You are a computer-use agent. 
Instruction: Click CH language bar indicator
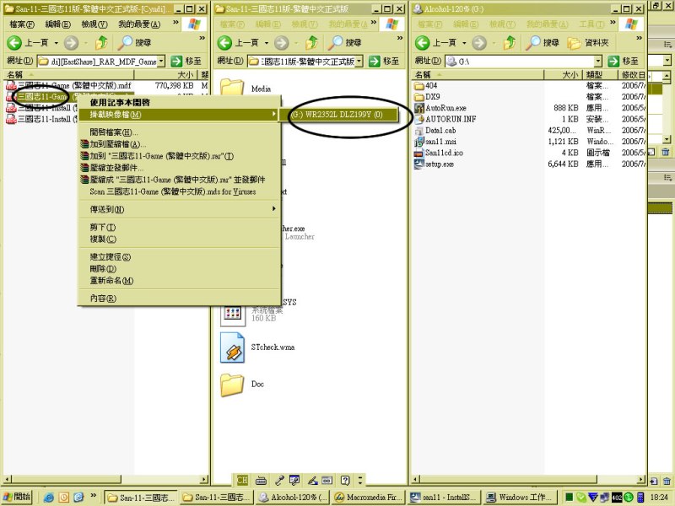click(242, 480)
